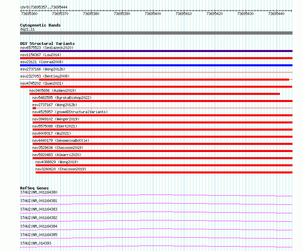Click ruler position 73695420
This screenshot has width=302, height=251.
(x=214, y=14)
